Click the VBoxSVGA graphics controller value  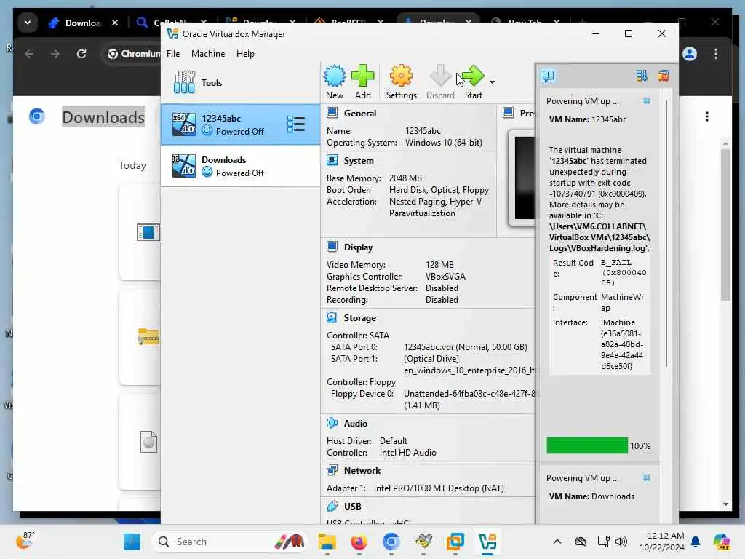tap(445, 277)
